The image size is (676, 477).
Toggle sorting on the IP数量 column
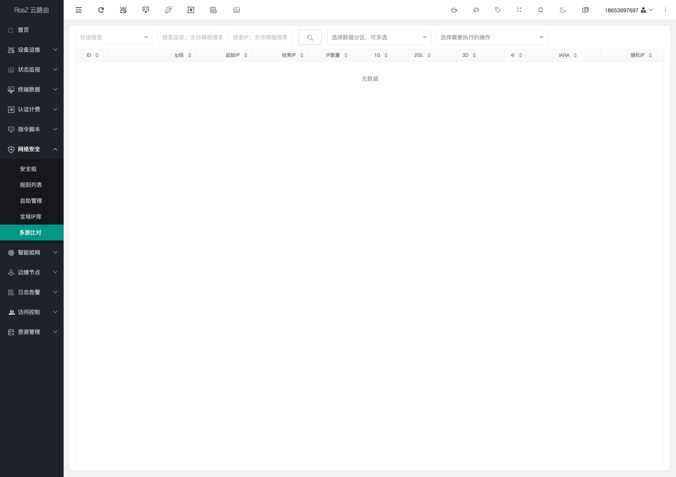[x=346, y=55]
